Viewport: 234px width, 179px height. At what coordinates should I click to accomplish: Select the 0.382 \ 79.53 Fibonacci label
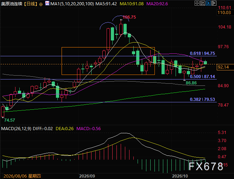(202, 99)
